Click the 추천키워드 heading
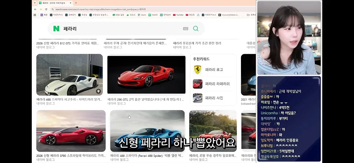 click(201, 59)
